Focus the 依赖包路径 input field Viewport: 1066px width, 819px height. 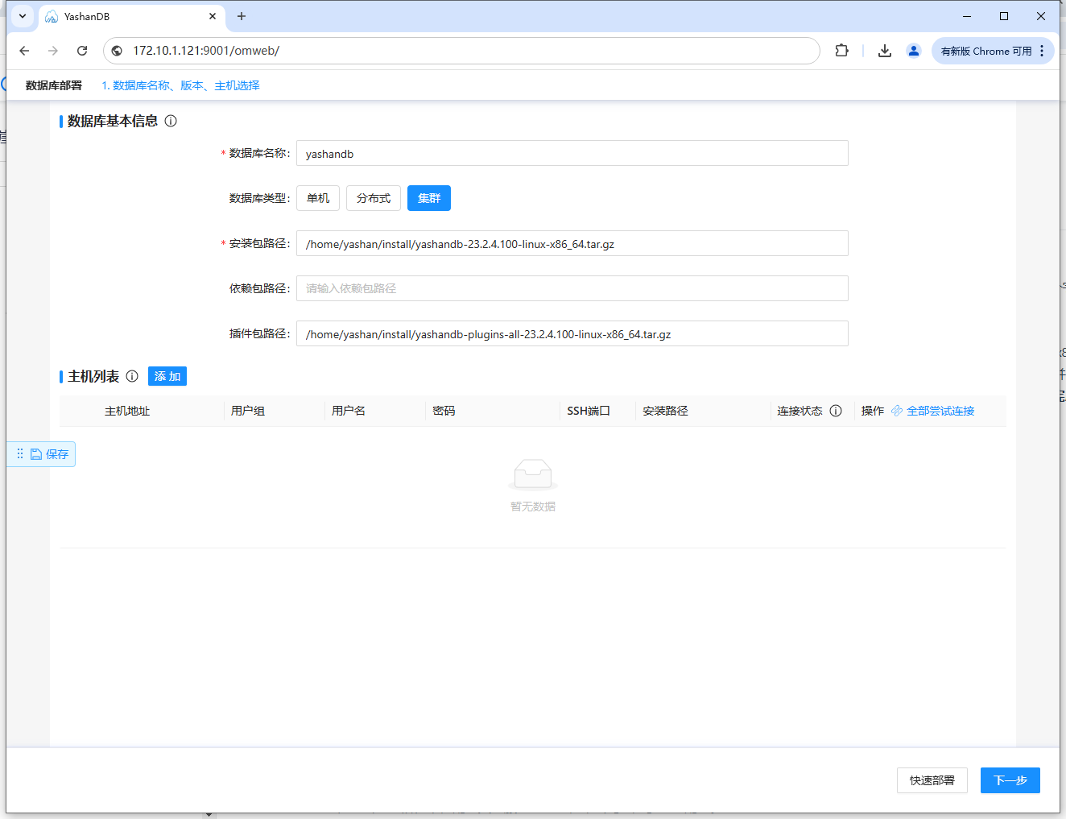[572, 288]
